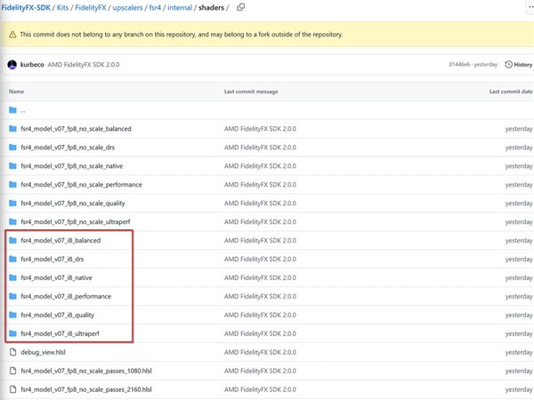
Task: Click folder icon for fsr4_model_v07_fp8_no_scale_quality
Action: click(12, 203)
